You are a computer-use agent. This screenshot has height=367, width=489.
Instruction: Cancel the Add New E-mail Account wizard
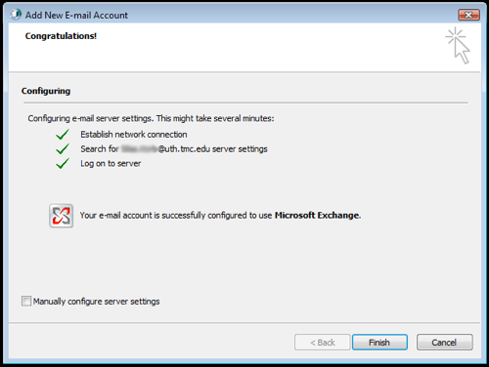point(444,343)
